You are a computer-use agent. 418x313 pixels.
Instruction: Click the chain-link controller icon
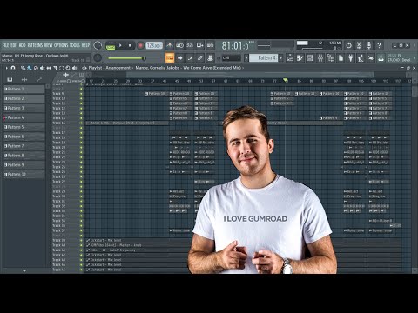point(200,58)
